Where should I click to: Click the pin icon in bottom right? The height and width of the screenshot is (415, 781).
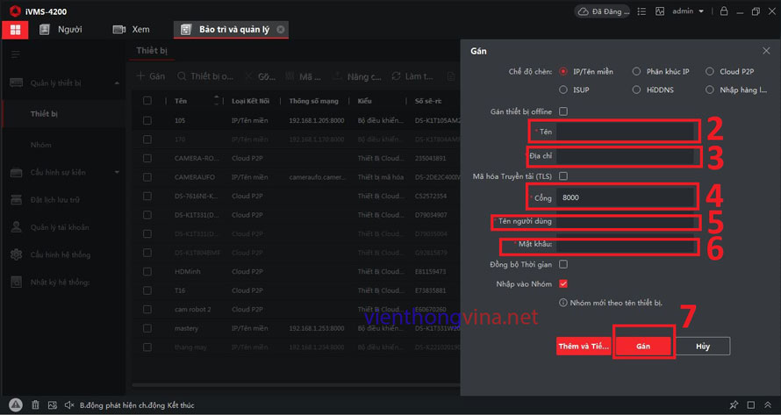pyautogui.click(x=734, y=405)
